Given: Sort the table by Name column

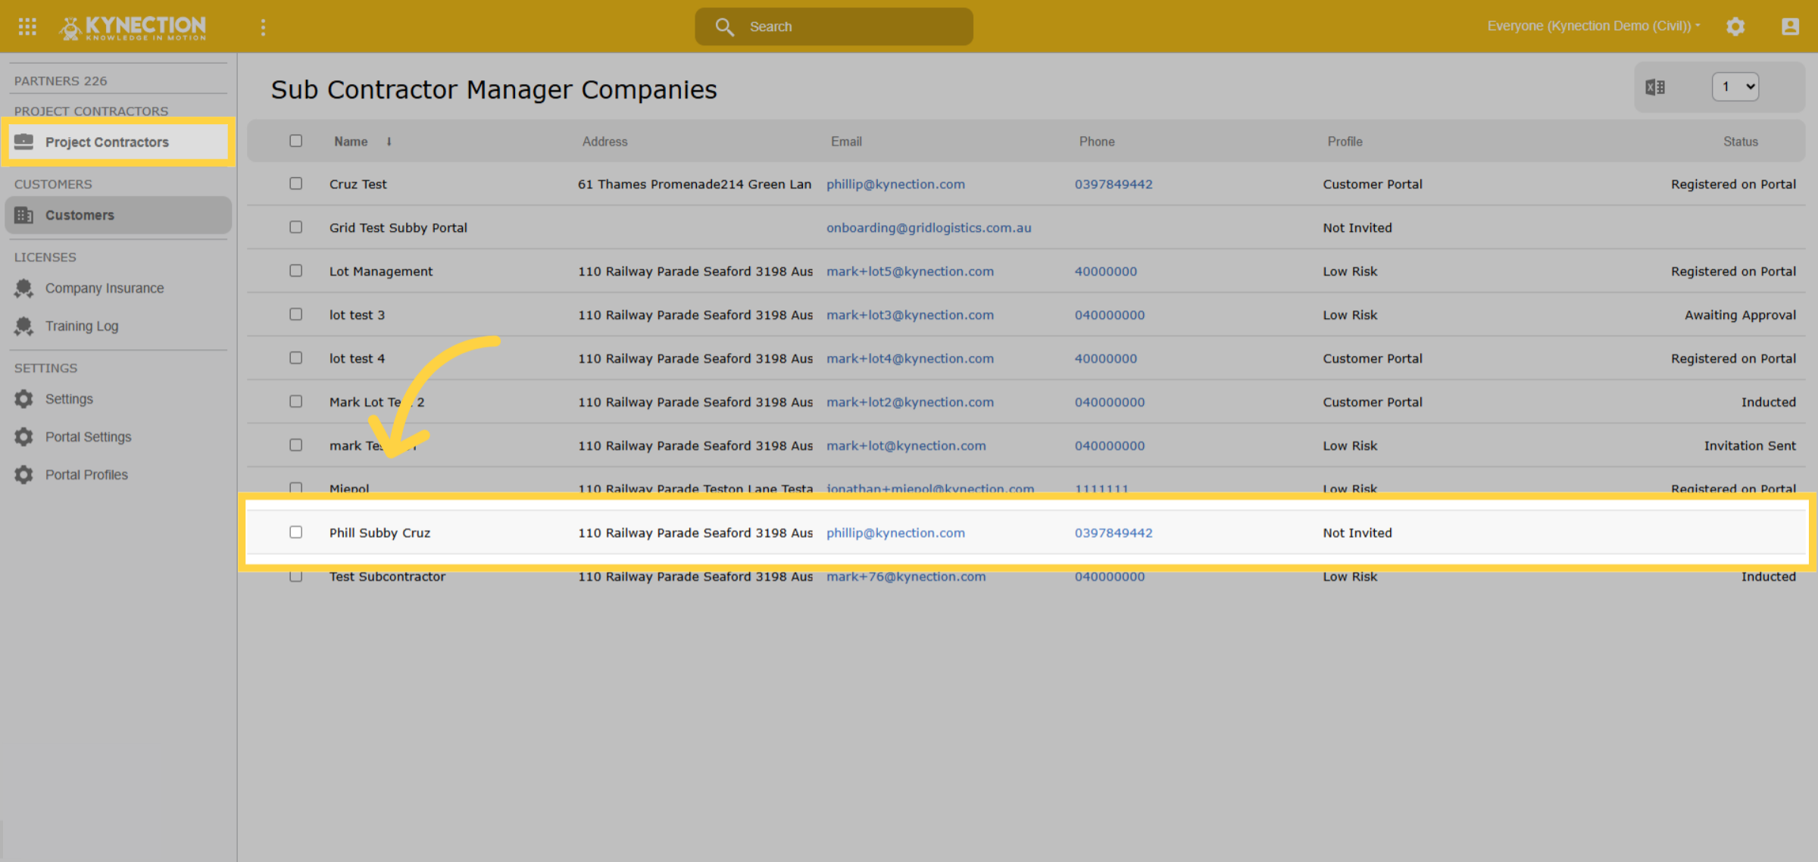Looking at the screenshot, I should coord(351,142).
